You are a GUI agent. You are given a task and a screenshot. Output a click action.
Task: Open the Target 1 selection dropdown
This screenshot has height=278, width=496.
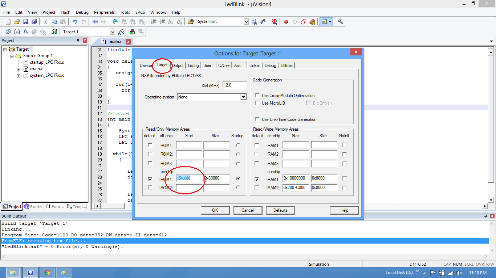point(112,32)
